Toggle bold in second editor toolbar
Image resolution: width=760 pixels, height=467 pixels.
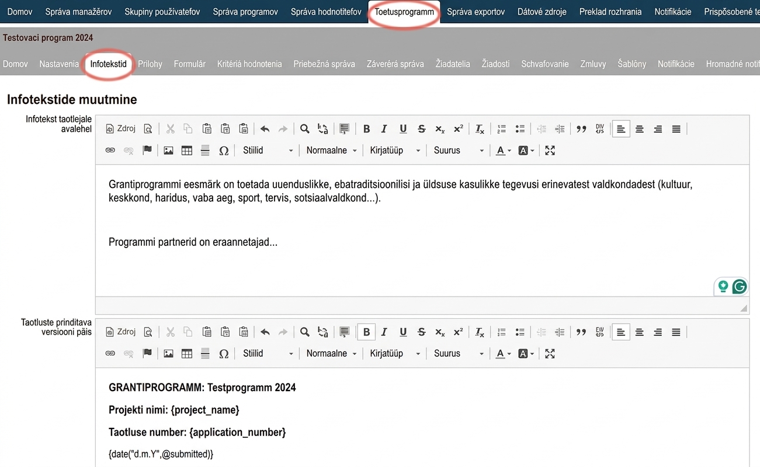(366, 332)
